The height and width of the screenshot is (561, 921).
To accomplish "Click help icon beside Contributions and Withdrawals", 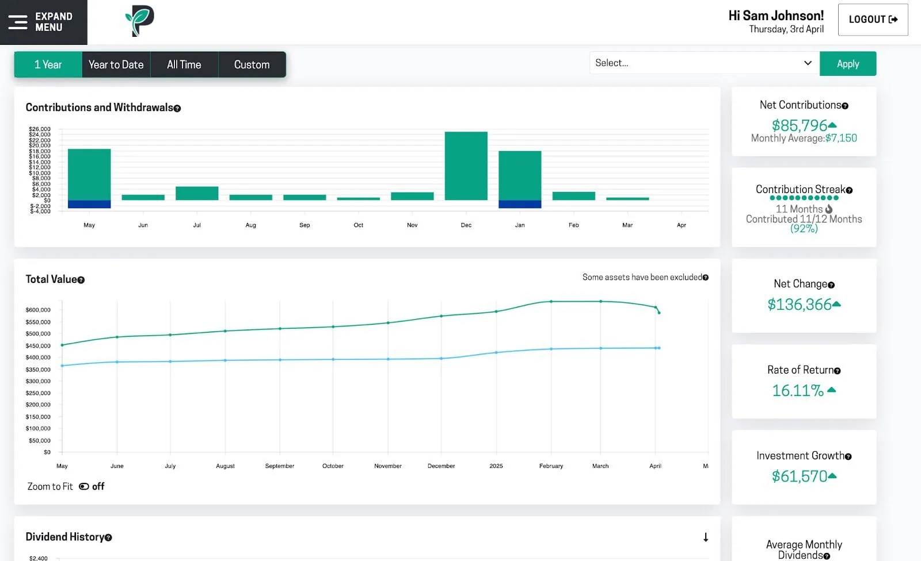I will click(x=177, y=109).
